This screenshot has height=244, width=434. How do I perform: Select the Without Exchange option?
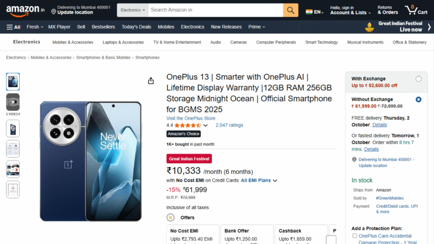[x=418, y=99]
